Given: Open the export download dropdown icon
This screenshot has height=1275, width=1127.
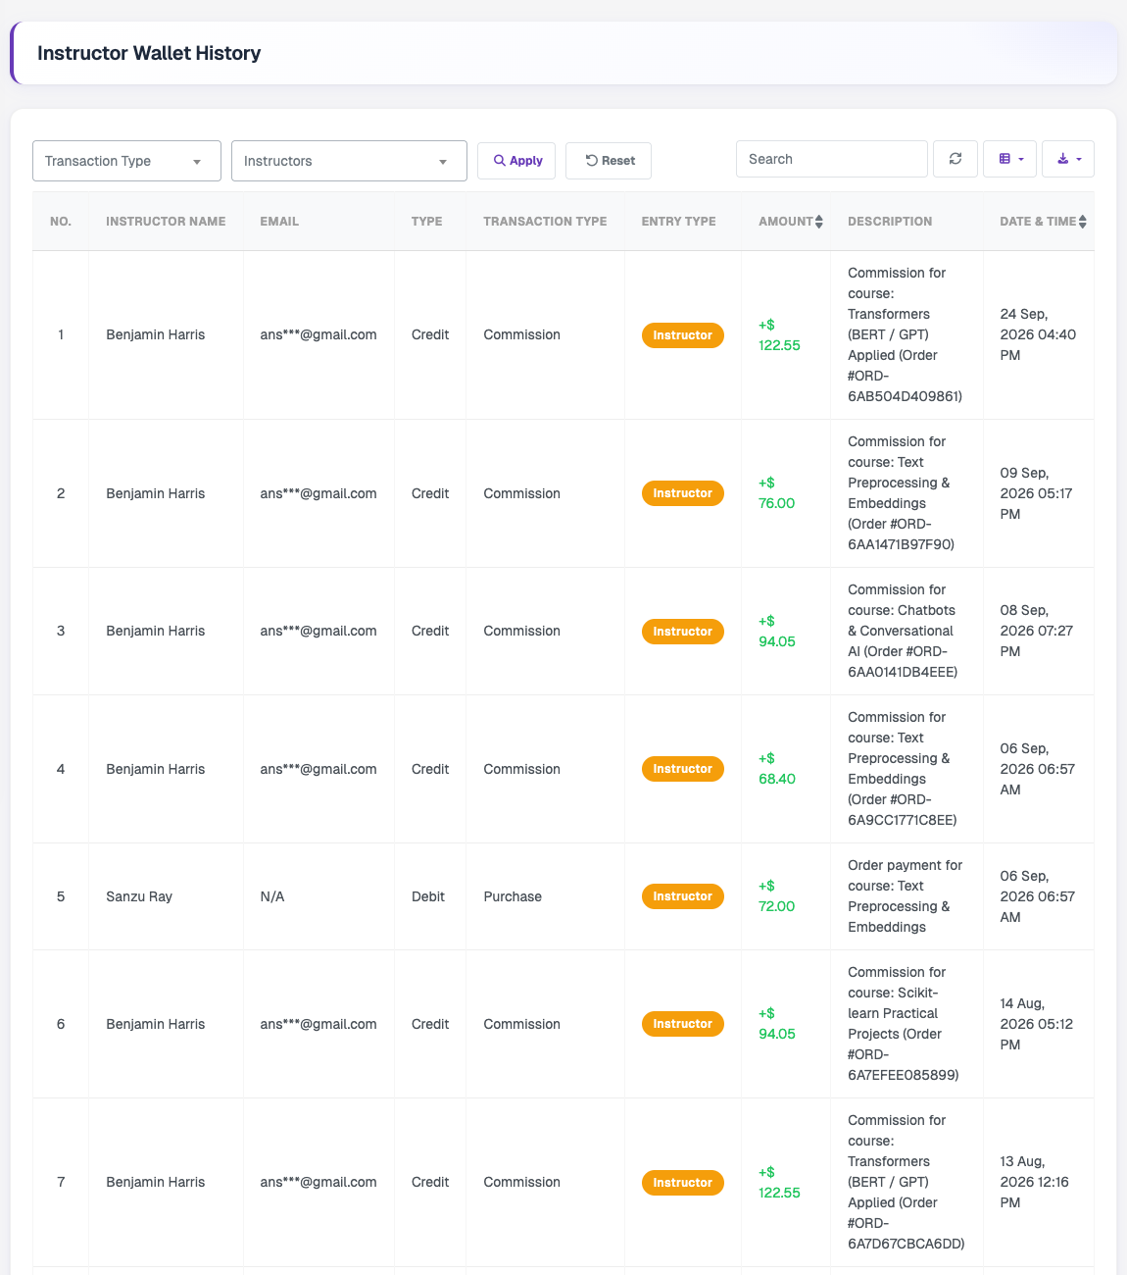Looking at the screenshot, I should click(x=1068, y=159).
